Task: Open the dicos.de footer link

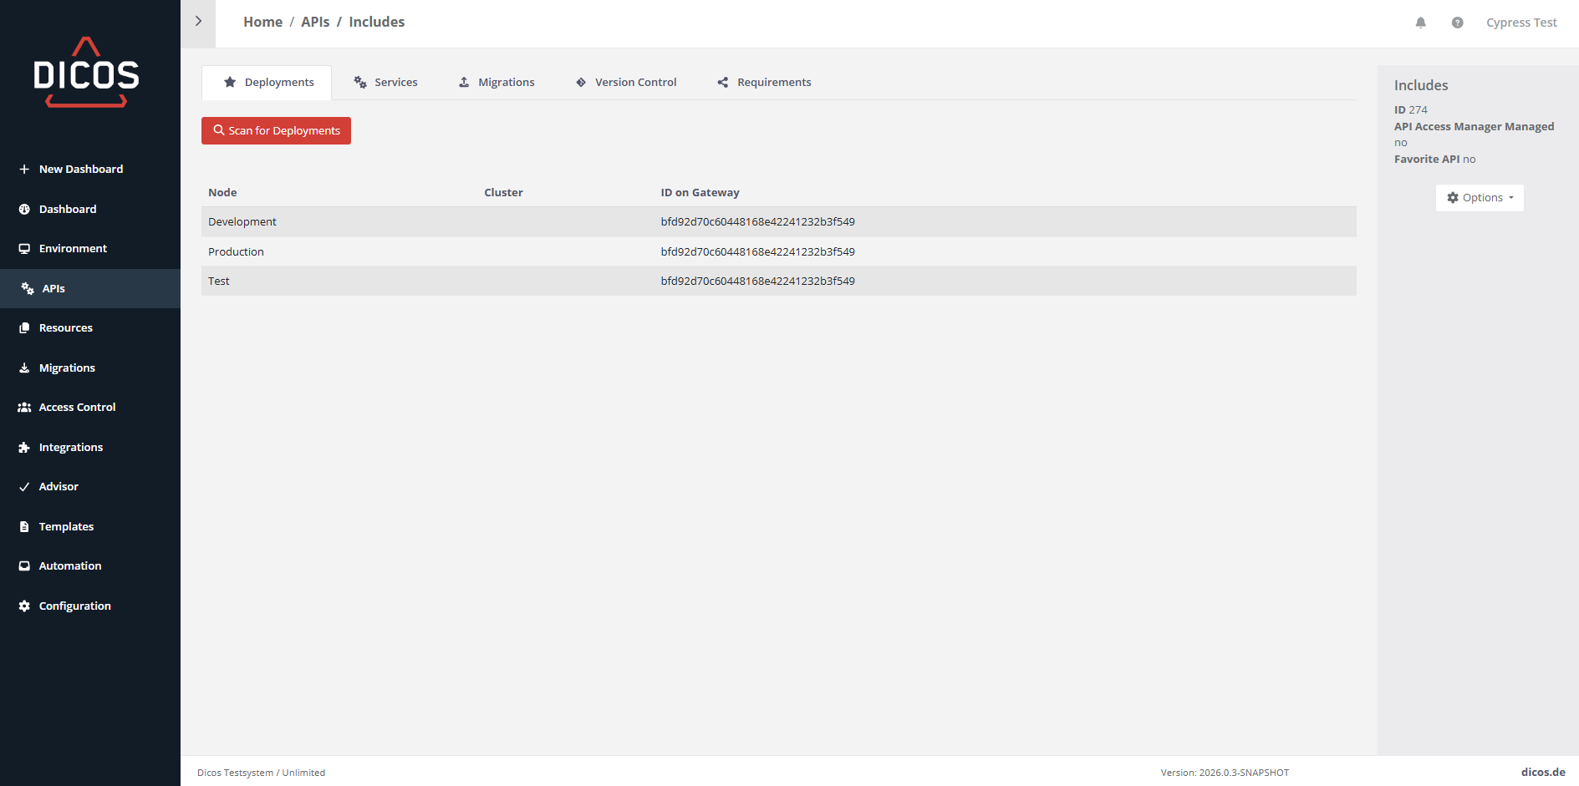Action: pos(1543,773)
